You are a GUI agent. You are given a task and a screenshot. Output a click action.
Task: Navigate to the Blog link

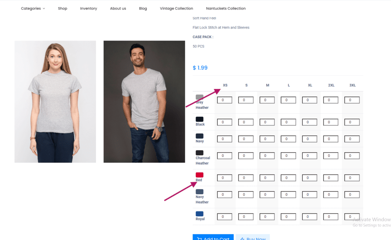[x=143, y=8]
